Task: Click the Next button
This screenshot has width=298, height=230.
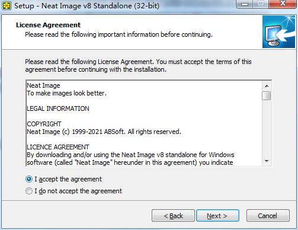Action: click(217, 216)
